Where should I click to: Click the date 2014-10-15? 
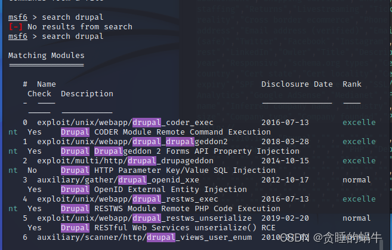click(285, 161)
